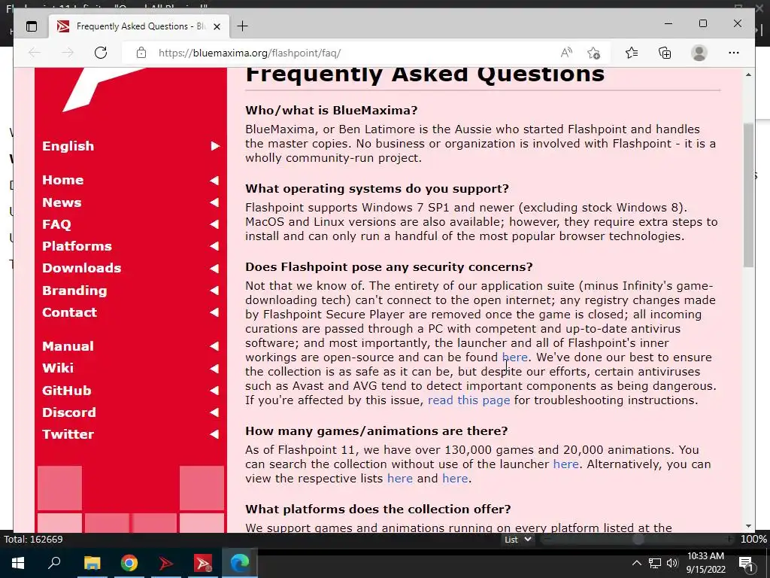Open a new browser tab

243,26
